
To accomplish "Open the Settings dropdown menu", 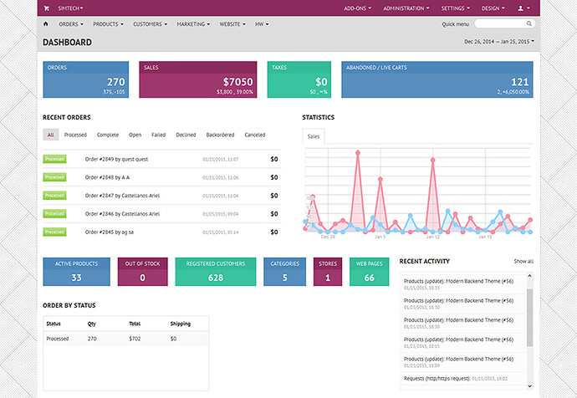I will click(x=456, y=8).
